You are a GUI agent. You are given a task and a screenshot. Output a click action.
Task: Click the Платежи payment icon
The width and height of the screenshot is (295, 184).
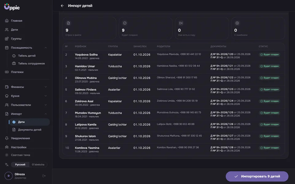click(7, 72)
